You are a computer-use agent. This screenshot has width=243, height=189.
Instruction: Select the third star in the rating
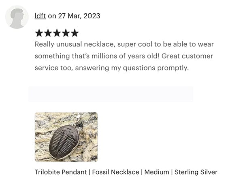pyautogui.click(x=57, y=33)
